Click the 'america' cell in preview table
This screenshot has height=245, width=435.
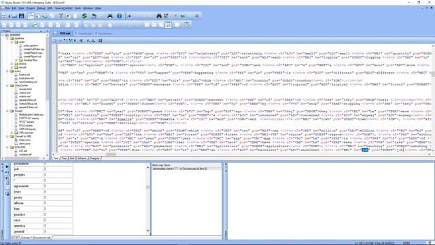tap(28, 226)
